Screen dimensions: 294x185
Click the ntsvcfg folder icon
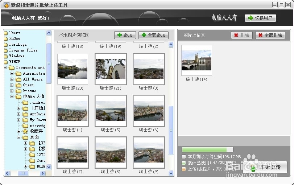(25, 126)
